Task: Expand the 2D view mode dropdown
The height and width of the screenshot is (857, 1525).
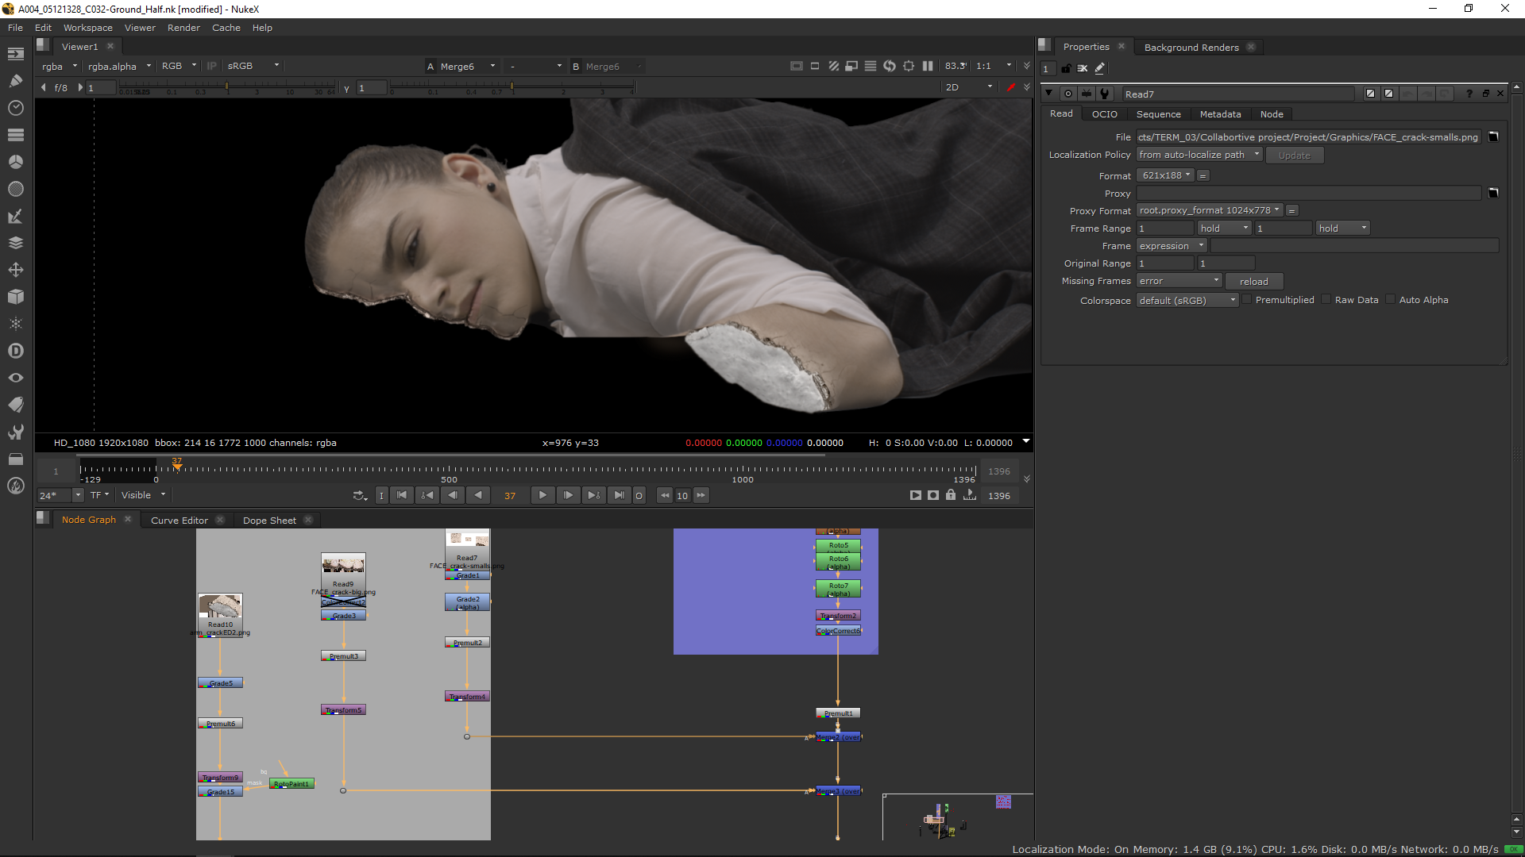Action: click(x=969, y=87)
